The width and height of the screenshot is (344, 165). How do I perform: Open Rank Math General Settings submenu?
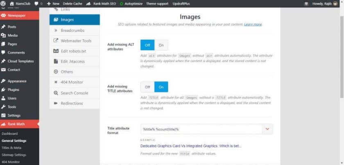14,141
